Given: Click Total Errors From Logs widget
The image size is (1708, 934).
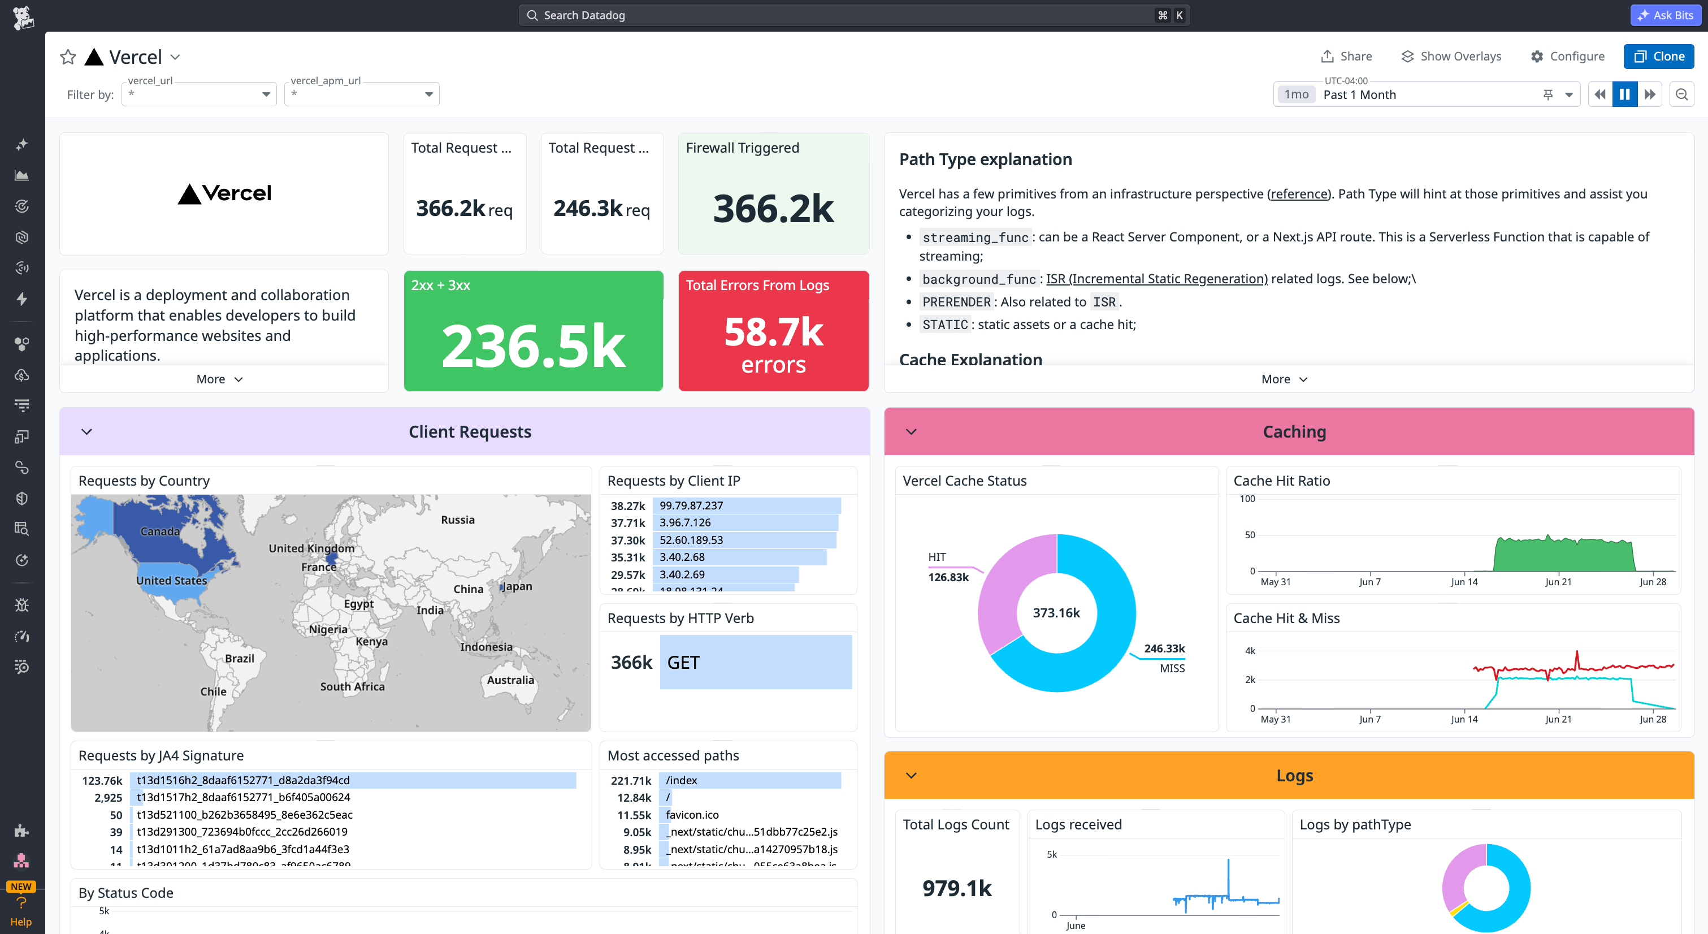Looking at the screenshot, I should pyautogui.click(x=773, y=330).
